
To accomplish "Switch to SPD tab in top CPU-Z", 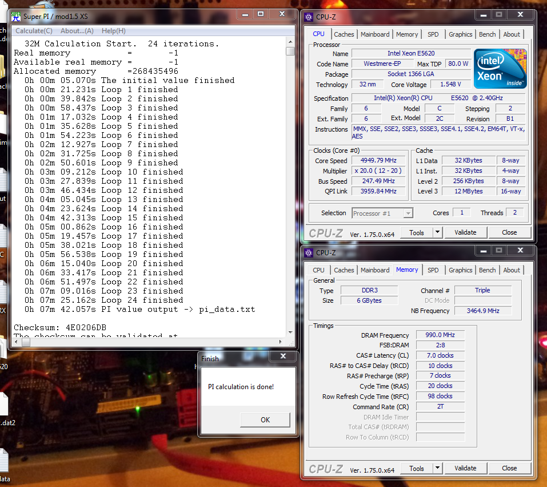I will 433,34.
